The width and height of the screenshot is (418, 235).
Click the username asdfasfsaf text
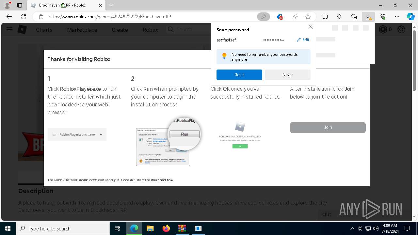point(226,40)
